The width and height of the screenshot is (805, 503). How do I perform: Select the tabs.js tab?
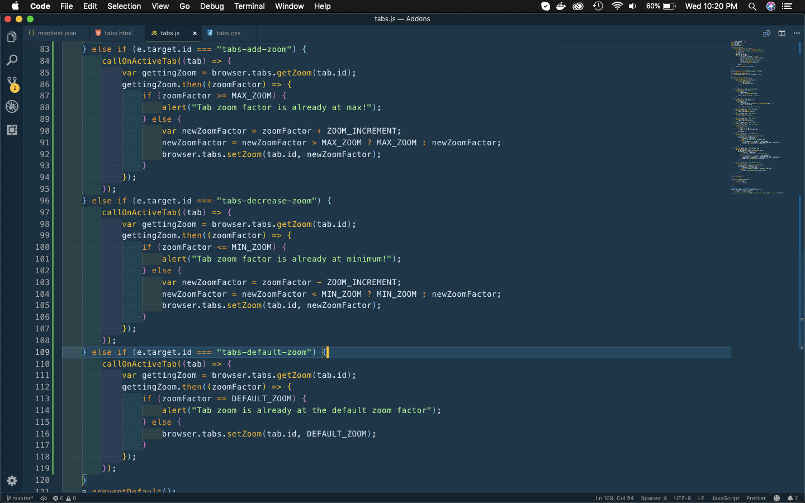170,33
